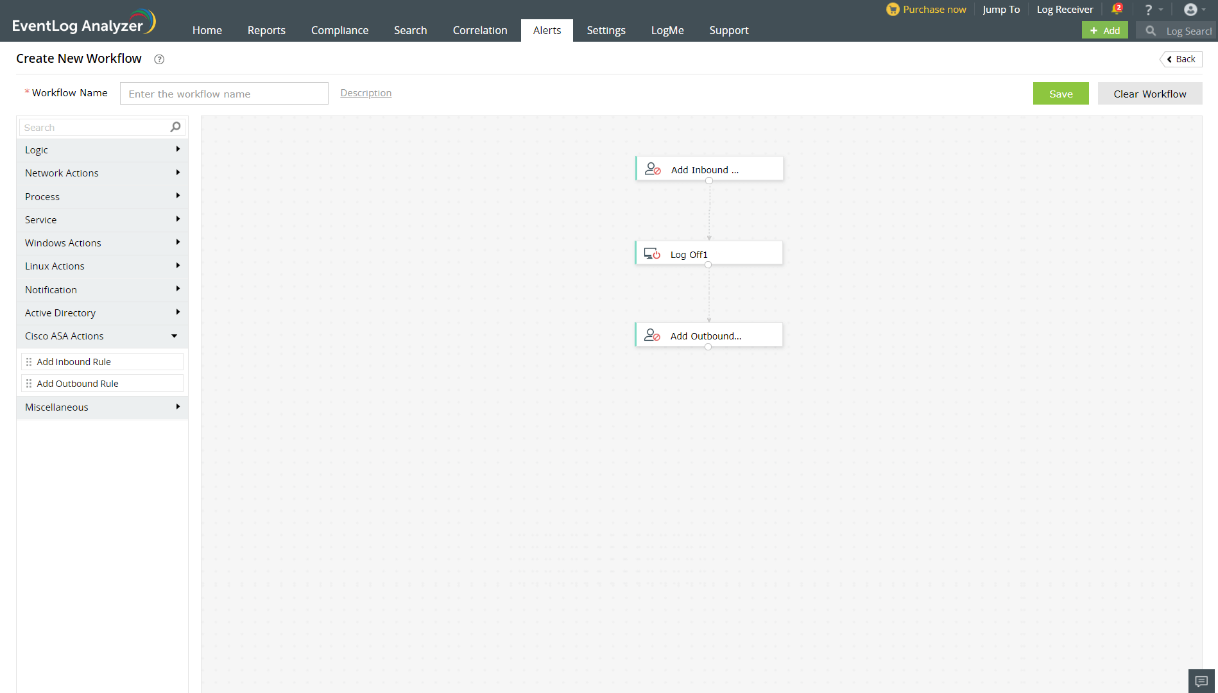Image resolution: width=1218 pixels, height=693 pixels.
Task: Expand the Windows Actions category
Action: (102, 243)
